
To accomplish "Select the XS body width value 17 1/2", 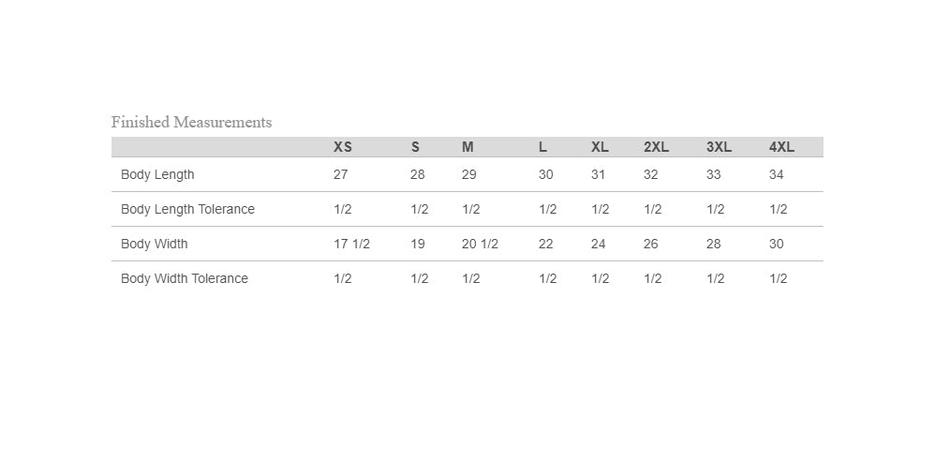I will tap(352, 244).
